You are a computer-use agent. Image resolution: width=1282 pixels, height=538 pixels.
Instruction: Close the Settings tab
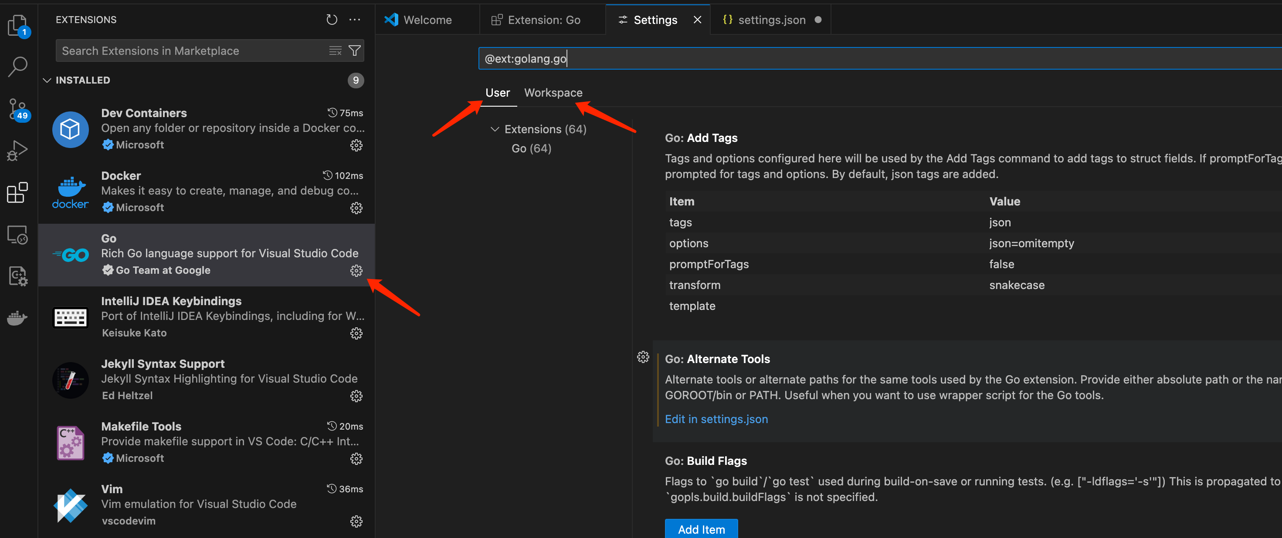(697, 20)
